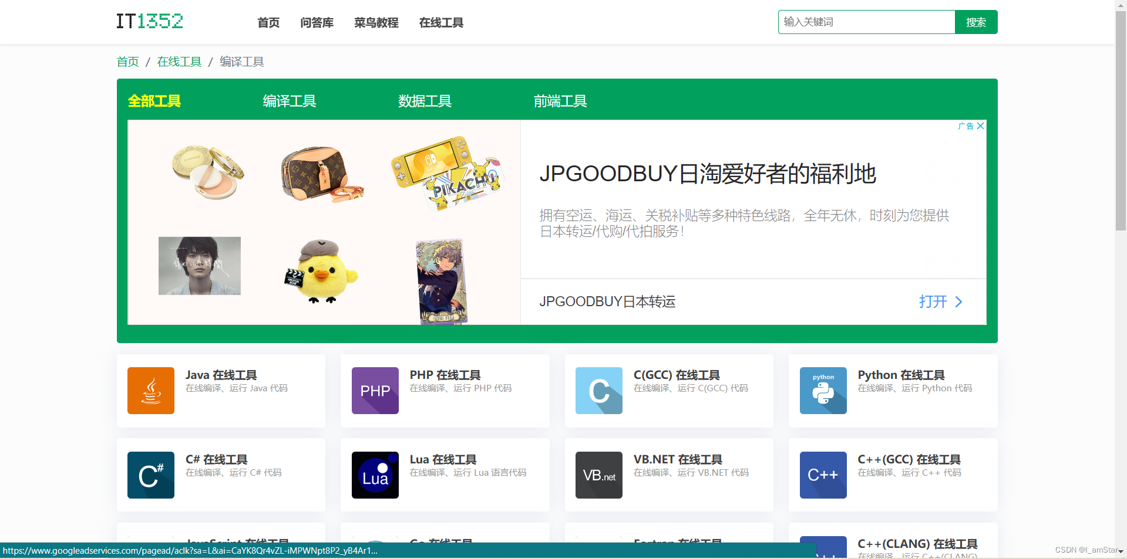Click the JPGOODBUY ad headline
This screenshot has width=1127, height=559.
(x=708, y=174)
